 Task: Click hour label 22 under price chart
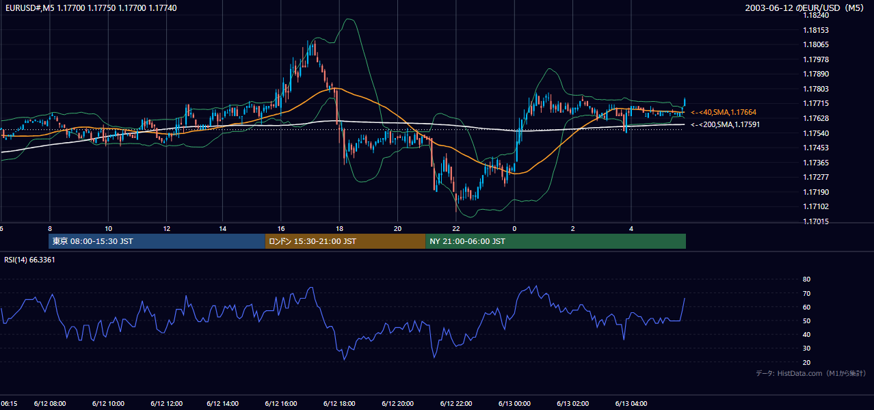(455, 228)
